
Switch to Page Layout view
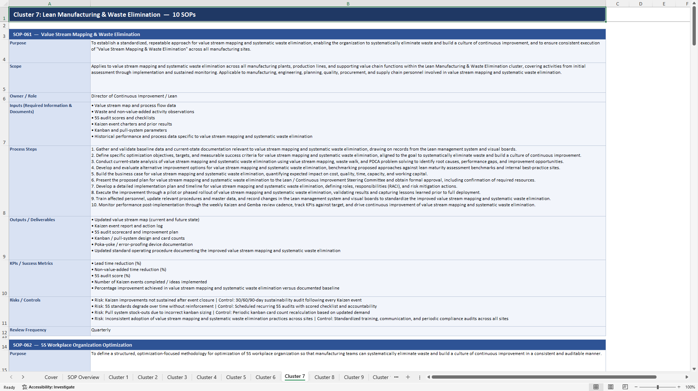pos(611,387)
